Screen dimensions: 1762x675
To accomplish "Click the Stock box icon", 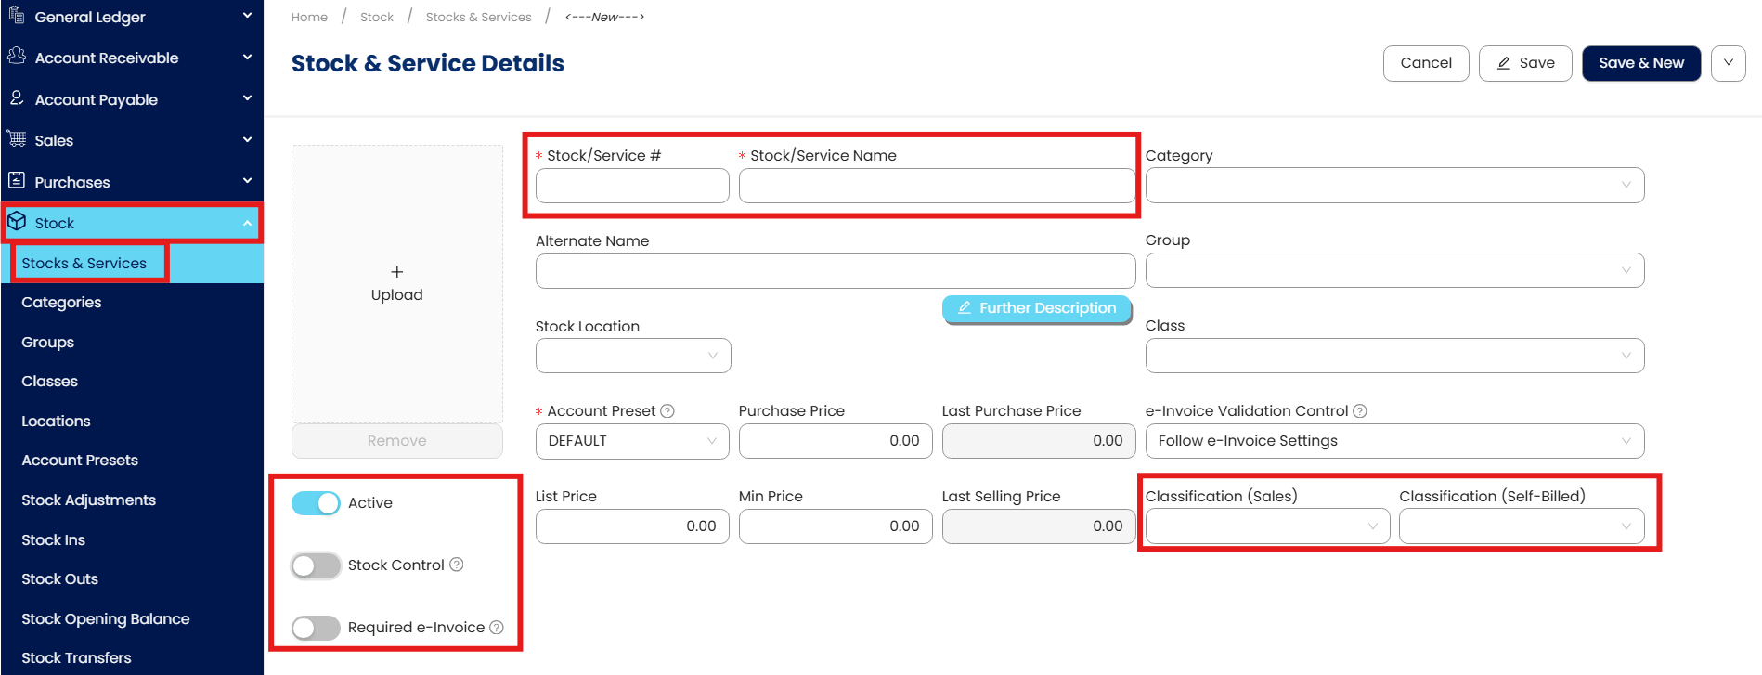I will (17, 222).
